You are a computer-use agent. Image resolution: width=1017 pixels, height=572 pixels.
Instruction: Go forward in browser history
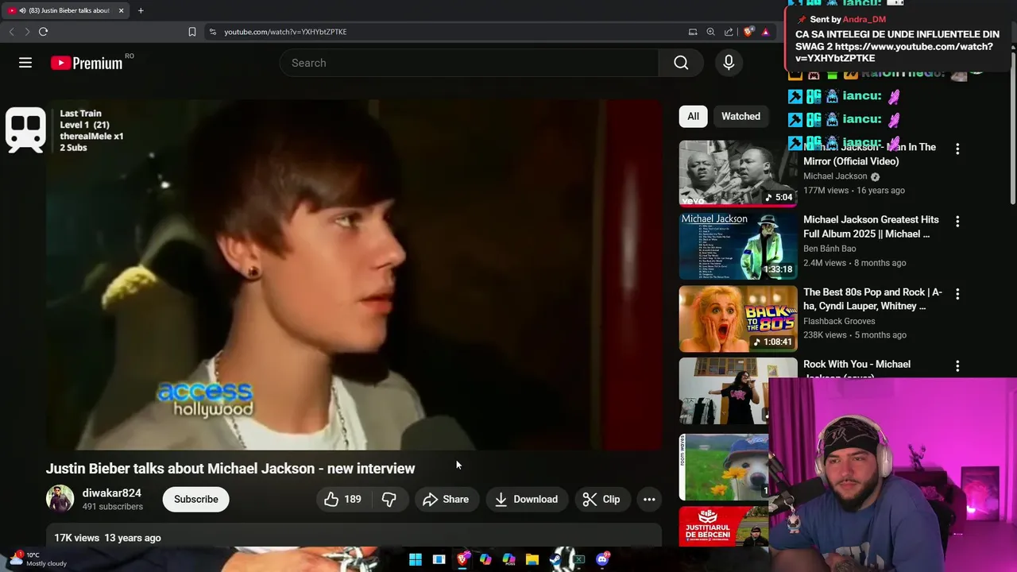(27, 32)
